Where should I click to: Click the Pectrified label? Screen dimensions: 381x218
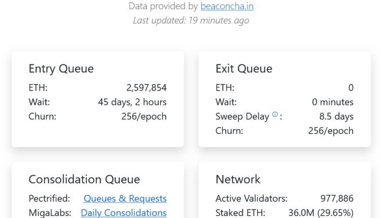pos(50,198)
